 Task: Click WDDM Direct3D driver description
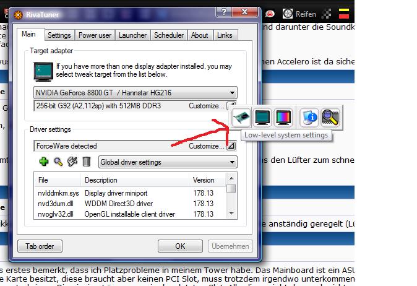[x=119, y=204]
